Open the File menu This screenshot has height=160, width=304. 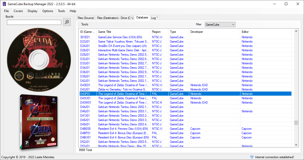coord(6,11)
